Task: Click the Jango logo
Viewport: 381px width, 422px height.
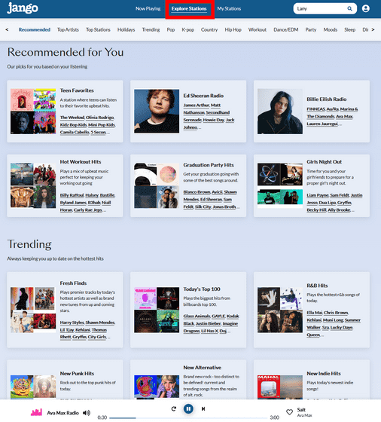Action: click(x=23, y=8)
